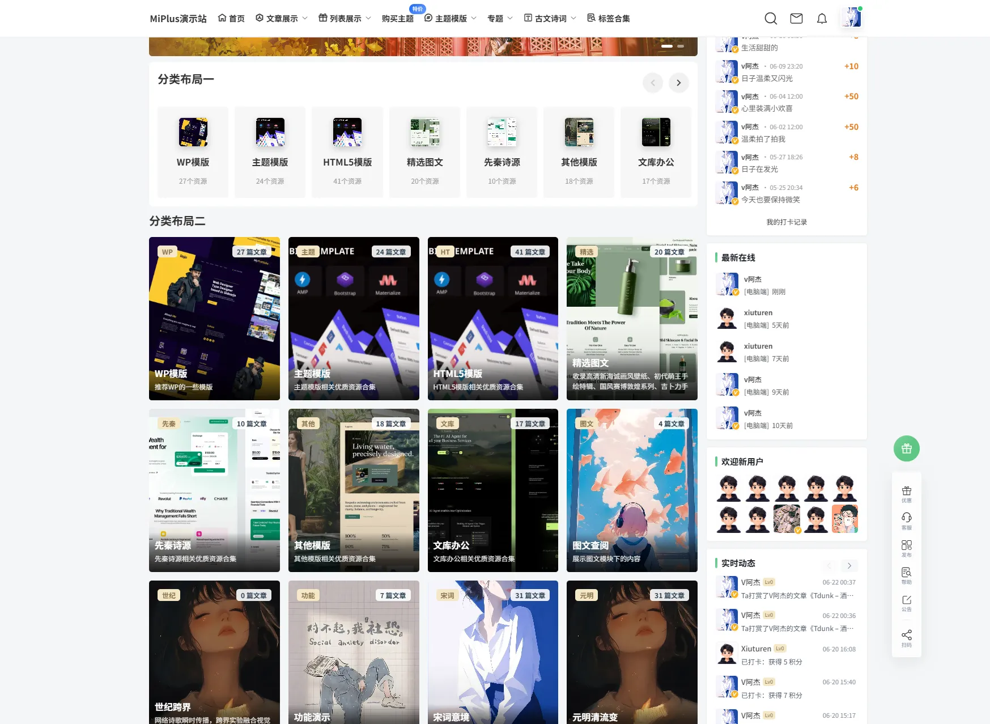Click the 发布 grid icon in sidebar
The height and width of the screenshot is (724, 990).
[x=907, y=548]
